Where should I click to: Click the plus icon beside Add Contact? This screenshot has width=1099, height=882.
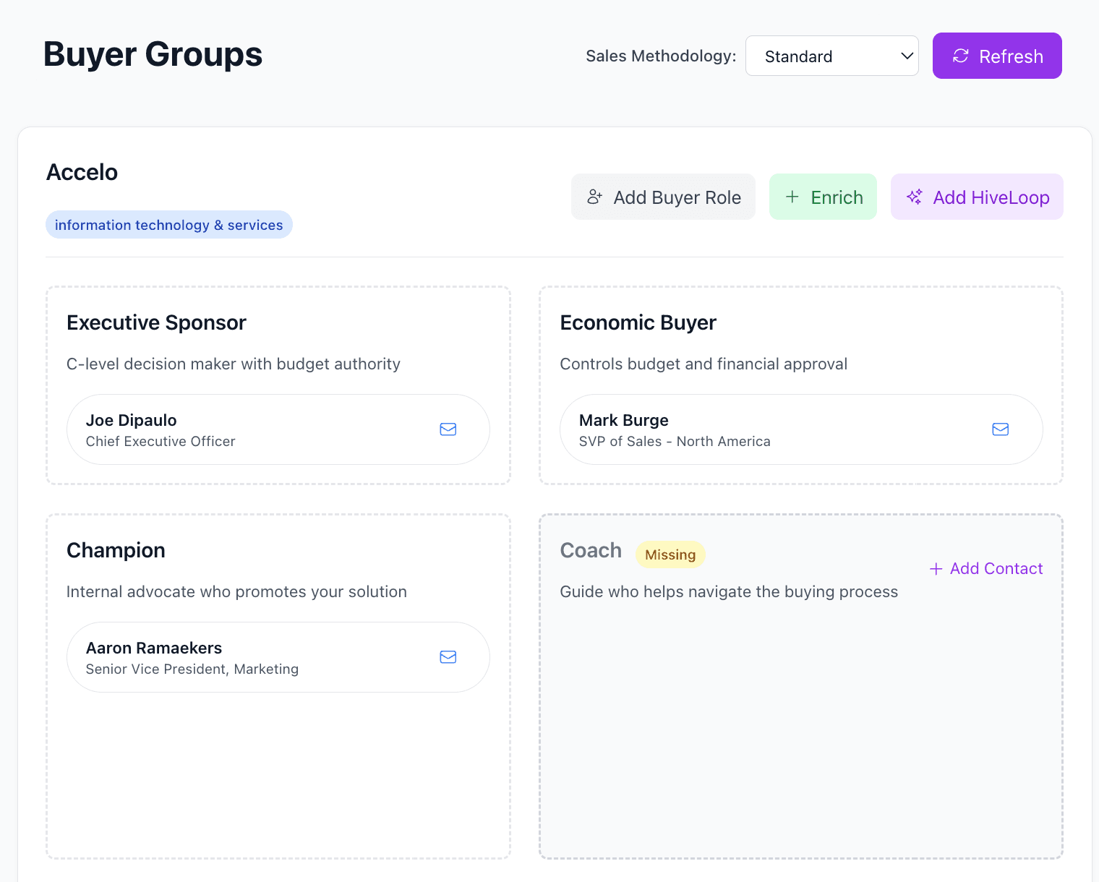pos(936,568)
